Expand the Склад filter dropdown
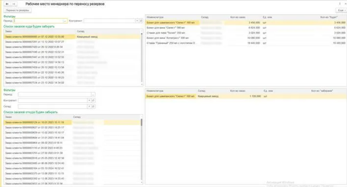The width and height of the screenshot is (347, 187). (x=89, y=107)
